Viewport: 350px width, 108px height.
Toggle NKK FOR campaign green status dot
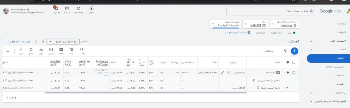click(x=288, y=72)
